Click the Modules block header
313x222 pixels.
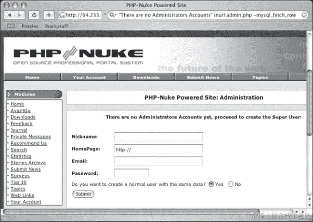click(x=34, y=94)
